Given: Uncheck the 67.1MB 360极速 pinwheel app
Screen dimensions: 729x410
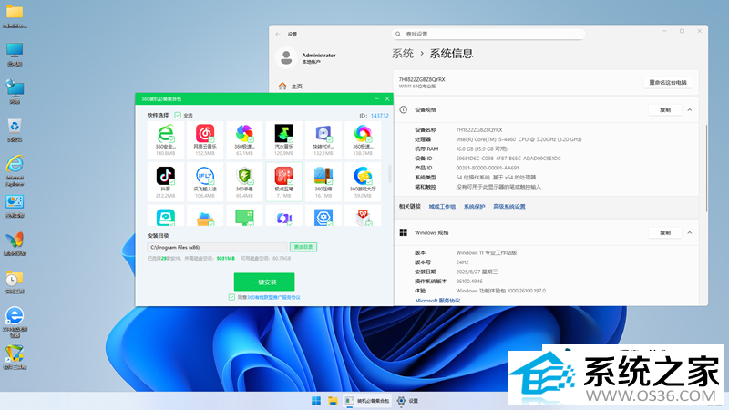Looking at the screenshot, I should click(251, 139).
